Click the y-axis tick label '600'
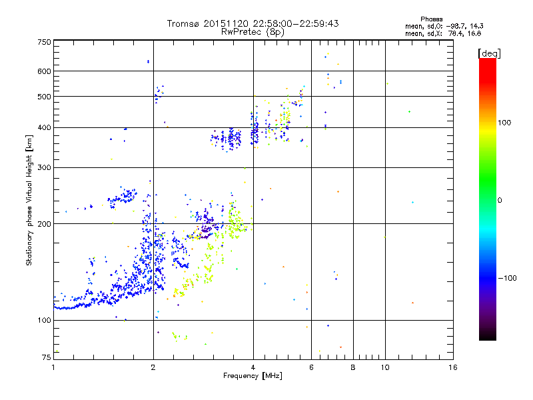This screenshot has width=533, height=400. pyautogui.click(x=44, y=71)
